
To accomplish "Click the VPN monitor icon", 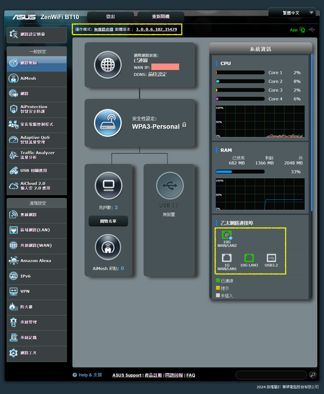I will (x=14, y=292).
